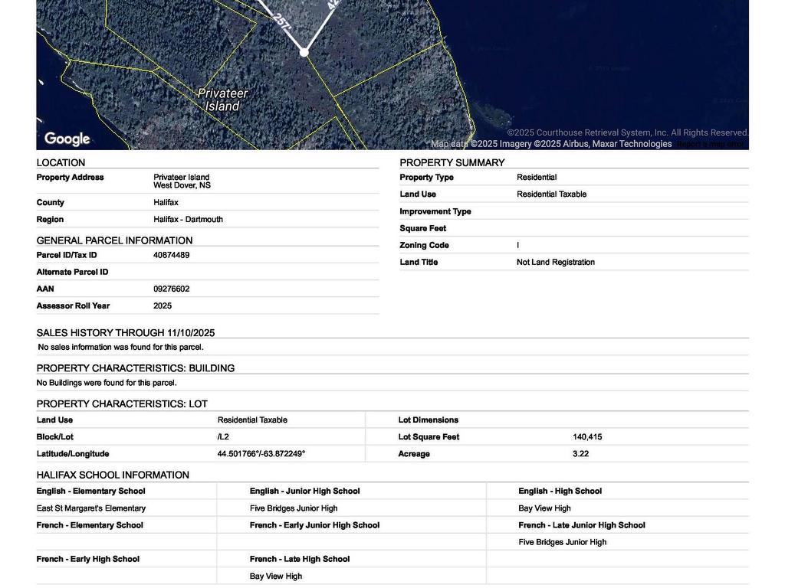Click the 'PROPERTY CHARACTERISTICS: BUILDING' heading
The height and width of the screenshot is (588, 785).
(136, 368)
